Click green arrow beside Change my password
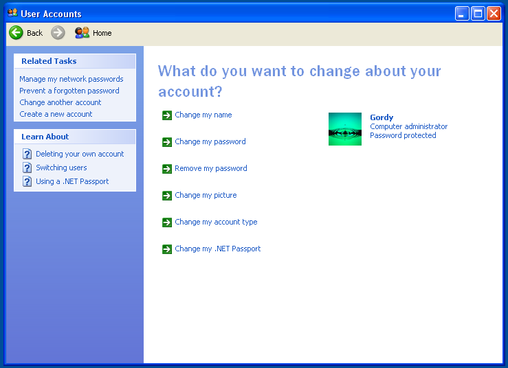This screenshot has height=368, width=508. tap(167, 142)
